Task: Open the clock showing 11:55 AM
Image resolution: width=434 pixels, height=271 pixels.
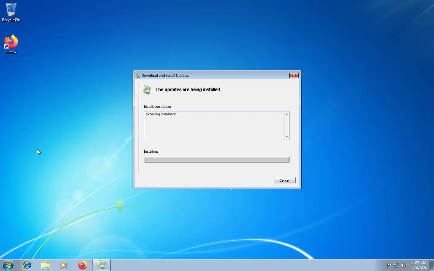Action: pos(419,265)
